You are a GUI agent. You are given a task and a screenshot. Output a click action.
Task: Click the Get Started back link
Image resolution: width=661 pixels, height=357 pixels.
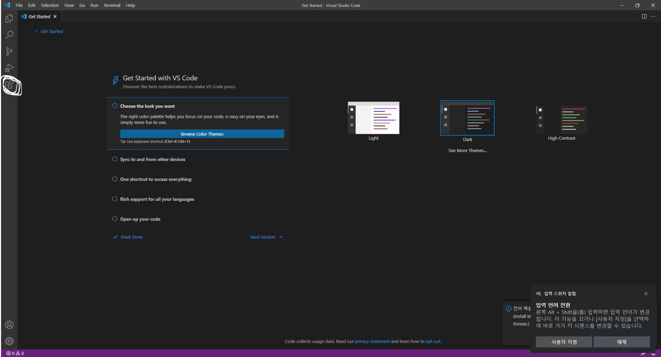[52, 31]
